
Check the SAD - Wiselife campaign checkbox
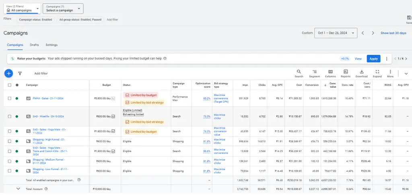point(10,116)
